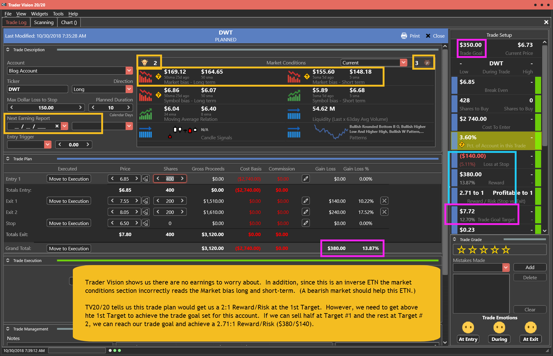Collapse the Trade Plan section
553x356 pixels.
pos(8,158)
